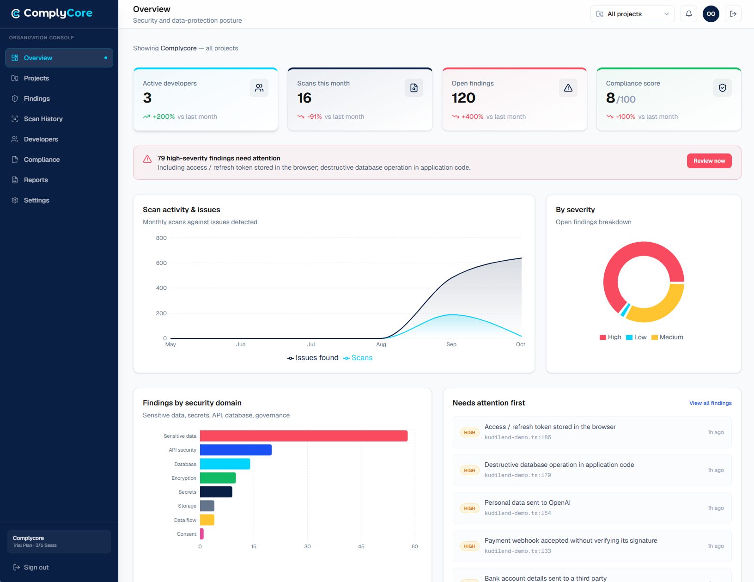Click the Projects folder icon in sidebar

pos(15,78)
